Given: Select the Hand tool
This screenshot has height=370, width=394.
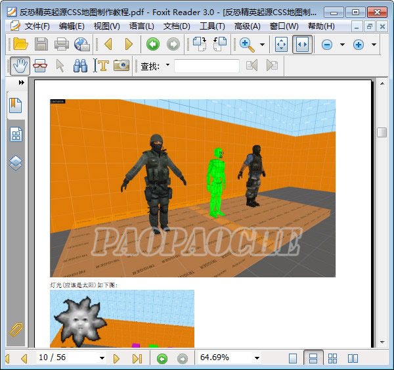Looking at the screenshot, I should [x=20, y=66].
